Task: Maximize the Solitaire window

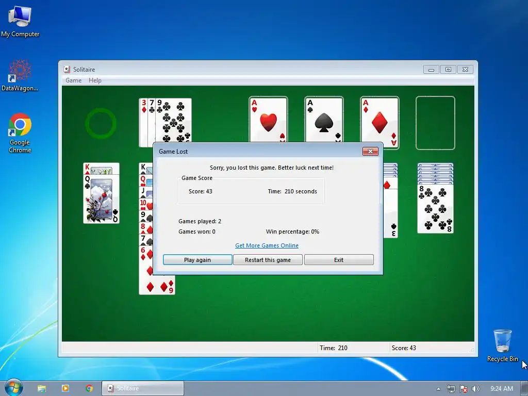Action: (448, 70)
